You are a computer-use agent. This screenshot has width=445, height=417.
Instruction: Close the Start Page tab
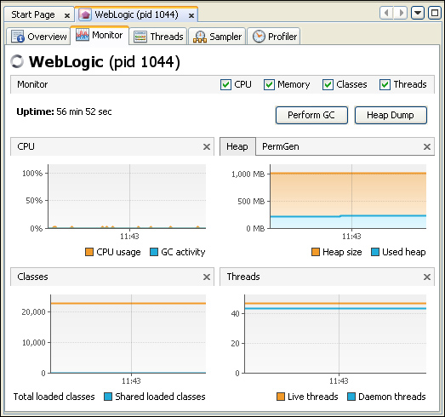pyautogui.click(x=67, y=15)
